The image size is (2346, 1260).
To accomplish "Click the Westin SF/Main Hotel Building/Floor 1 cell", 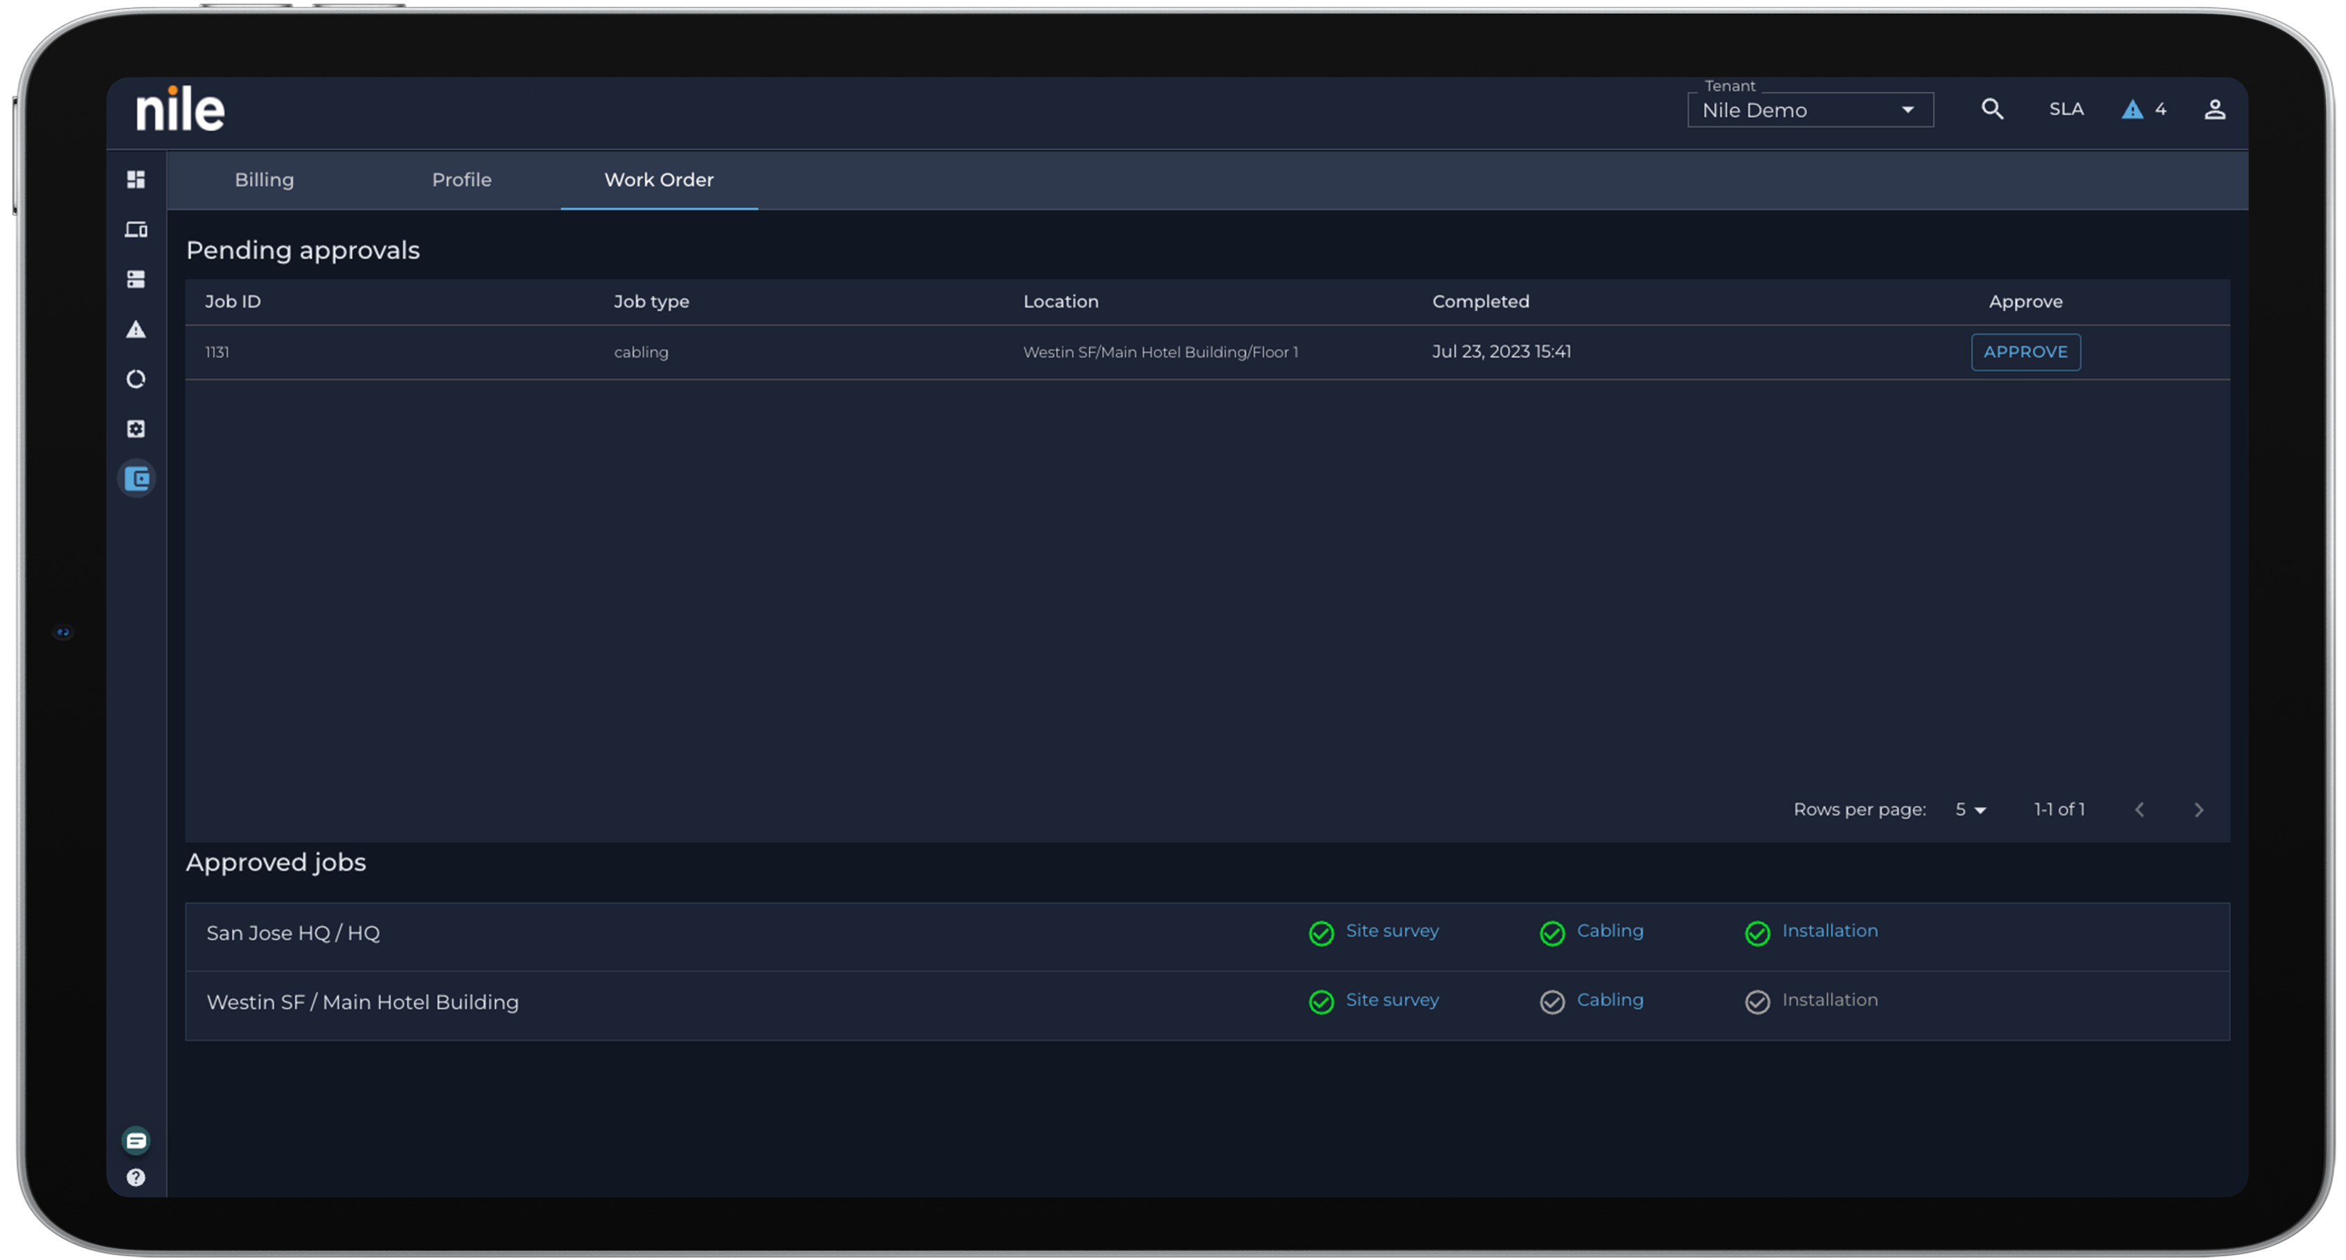I will pyautogui.click(x=1159, y=352).
